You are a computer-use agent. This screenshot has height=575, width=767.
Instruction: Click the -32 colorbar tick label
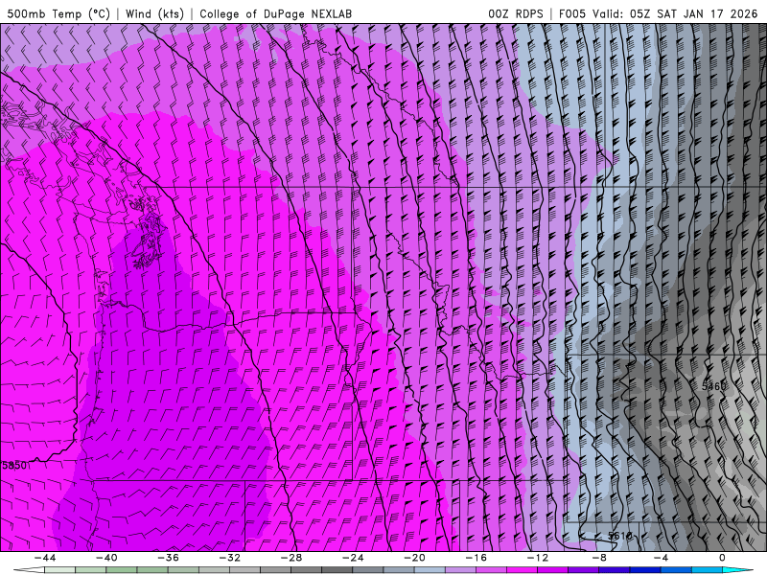(229, 558)
